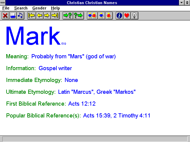Click the red X exit toolbar icon
The width and height of the screenshot is (190, 142).
[5, 16]
